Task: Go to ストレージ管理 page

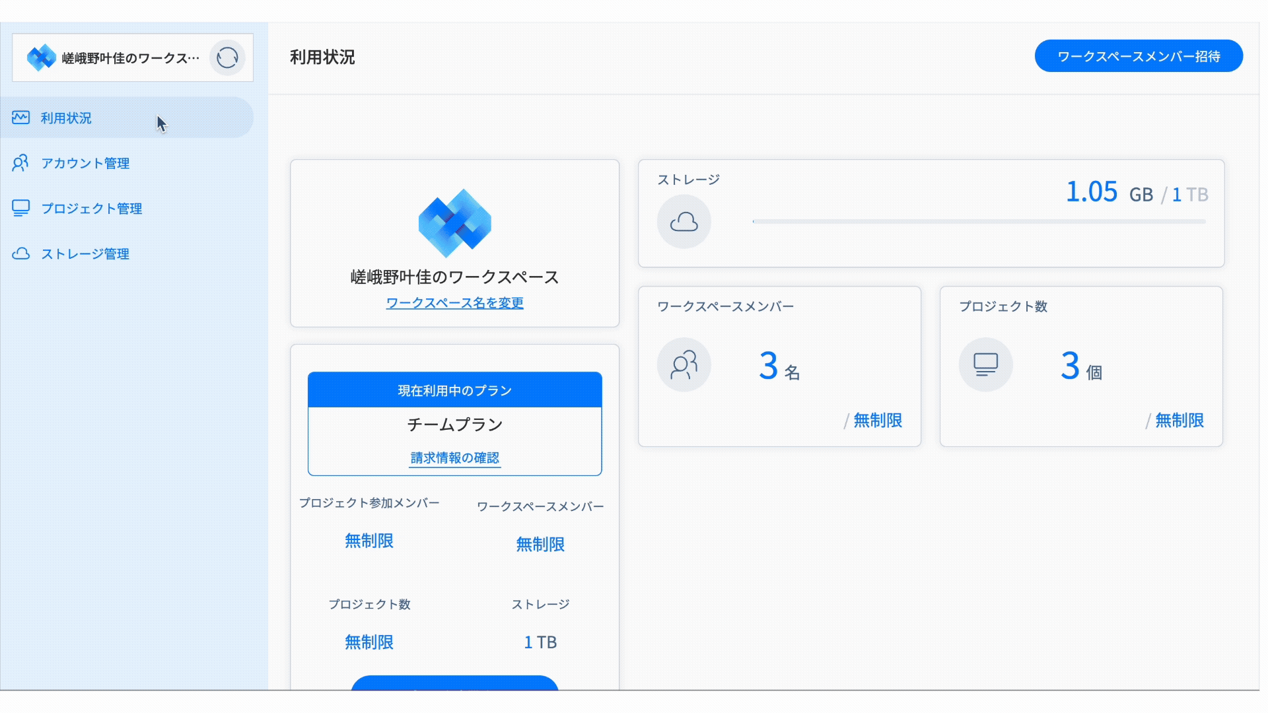Action: (85, 254)
